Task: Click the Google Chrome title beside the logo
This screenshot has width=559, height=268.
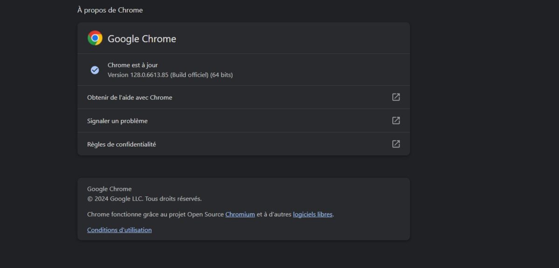Action: point(142,39)
